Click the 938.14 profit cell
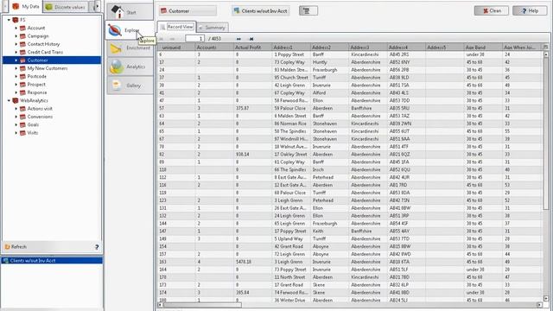The image size is (553, 311). (252, 155)
